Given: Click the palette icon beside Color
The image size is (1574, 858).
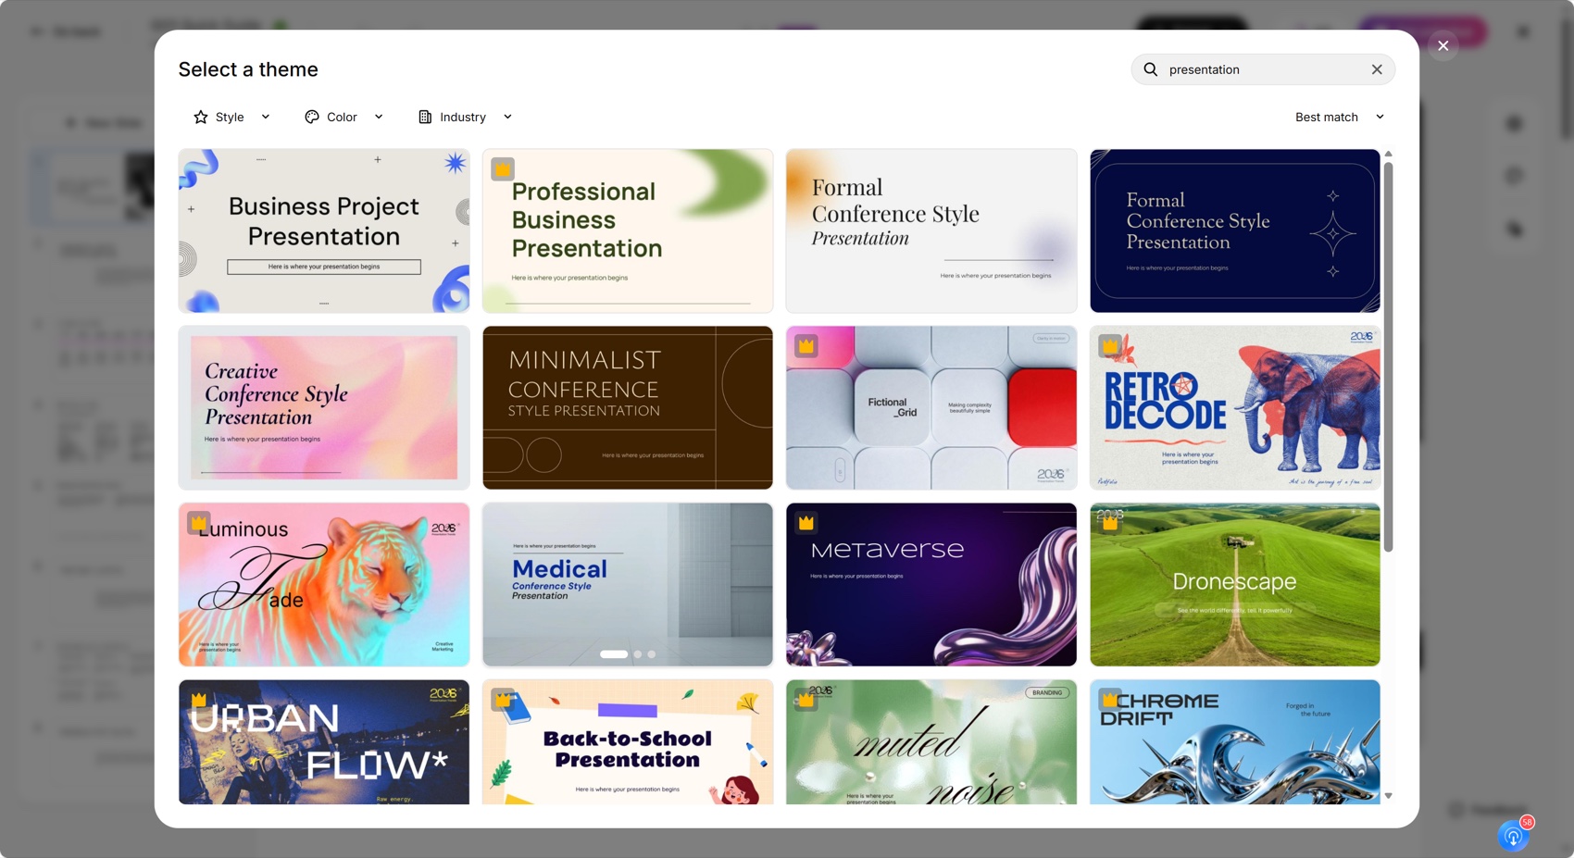Looking at the screenshot, I should coord(312,117).
